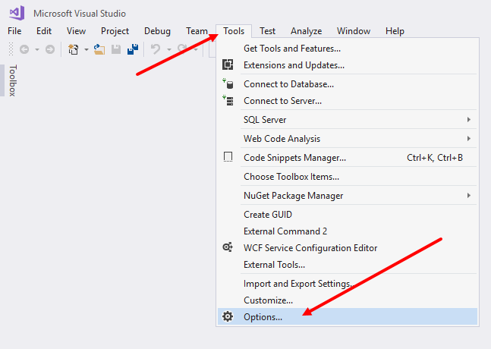Click the Extensions and Updates icon
The width and height of the screenshot is (491, 349).
click(228, 64)
